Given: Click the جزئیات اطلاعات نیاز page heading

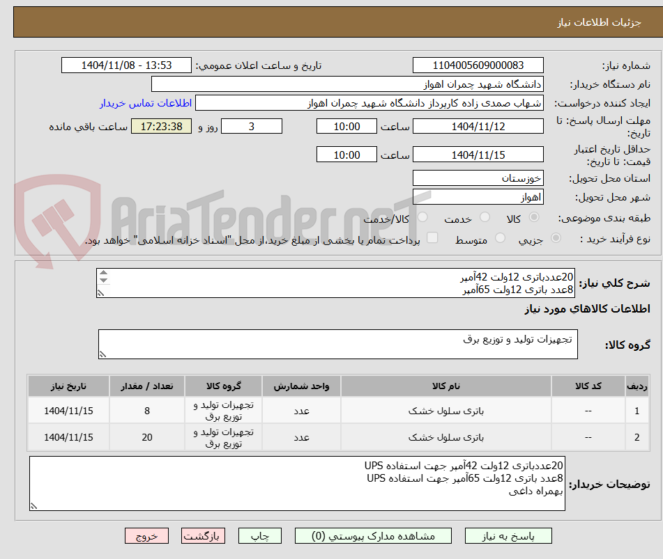Looking at the screenshot, I should coord(599,22).
